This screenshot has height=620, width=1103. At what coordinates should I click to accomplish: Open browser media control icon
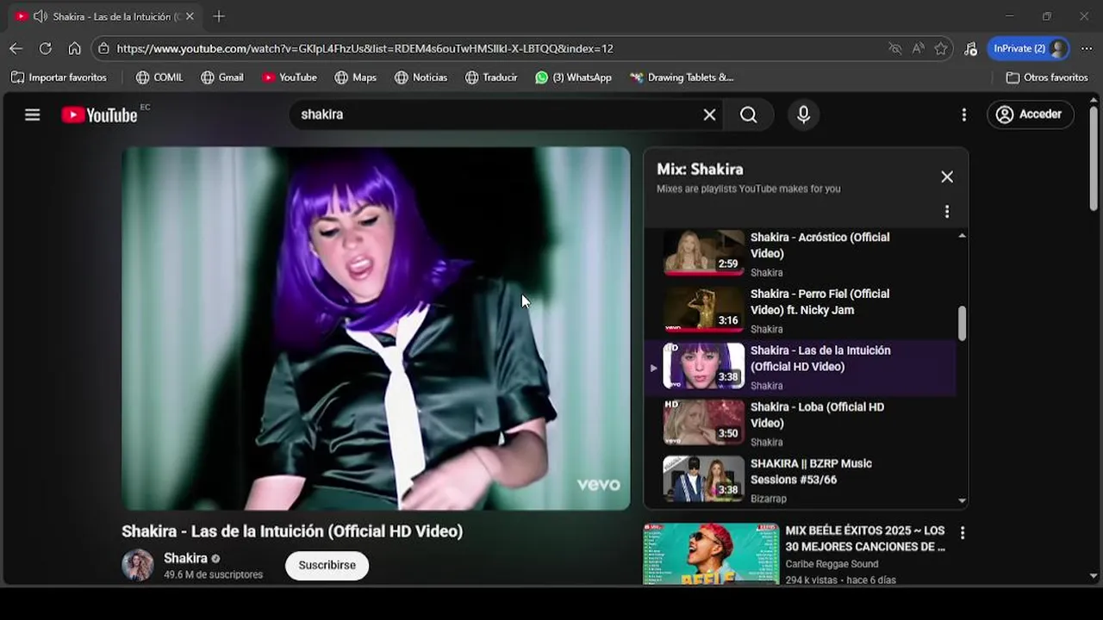[x=970, y=49]
